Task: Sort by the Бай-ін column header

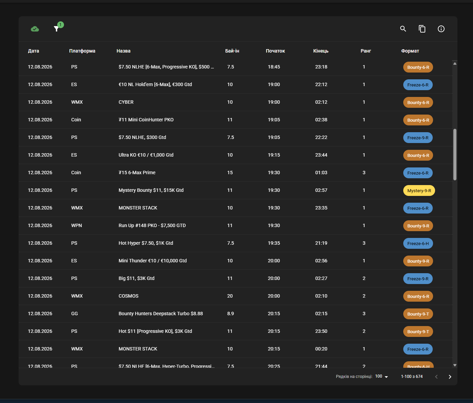Action: tap(232, 51)
